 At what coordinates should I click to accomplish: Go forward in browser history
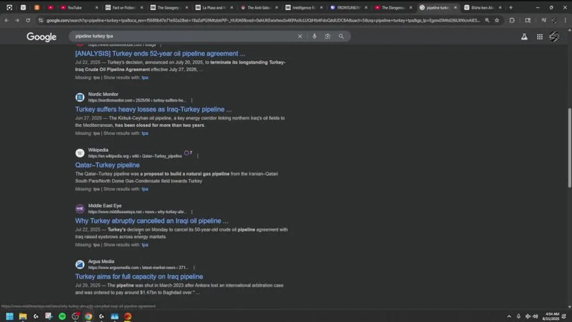click(x=17, y=20)
